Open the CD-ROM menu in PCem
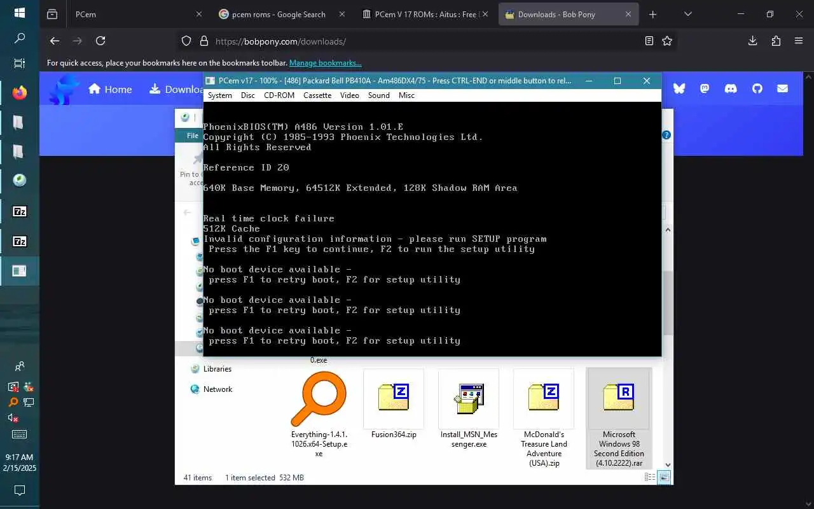Viewport: 814px width, 509px height. click(x=279, y=95)
